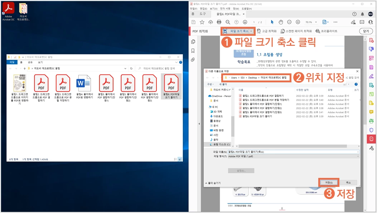Screen dimensions: 377x213
Task: Open the 구성 dropdown in save dialog
Action: 210,84
